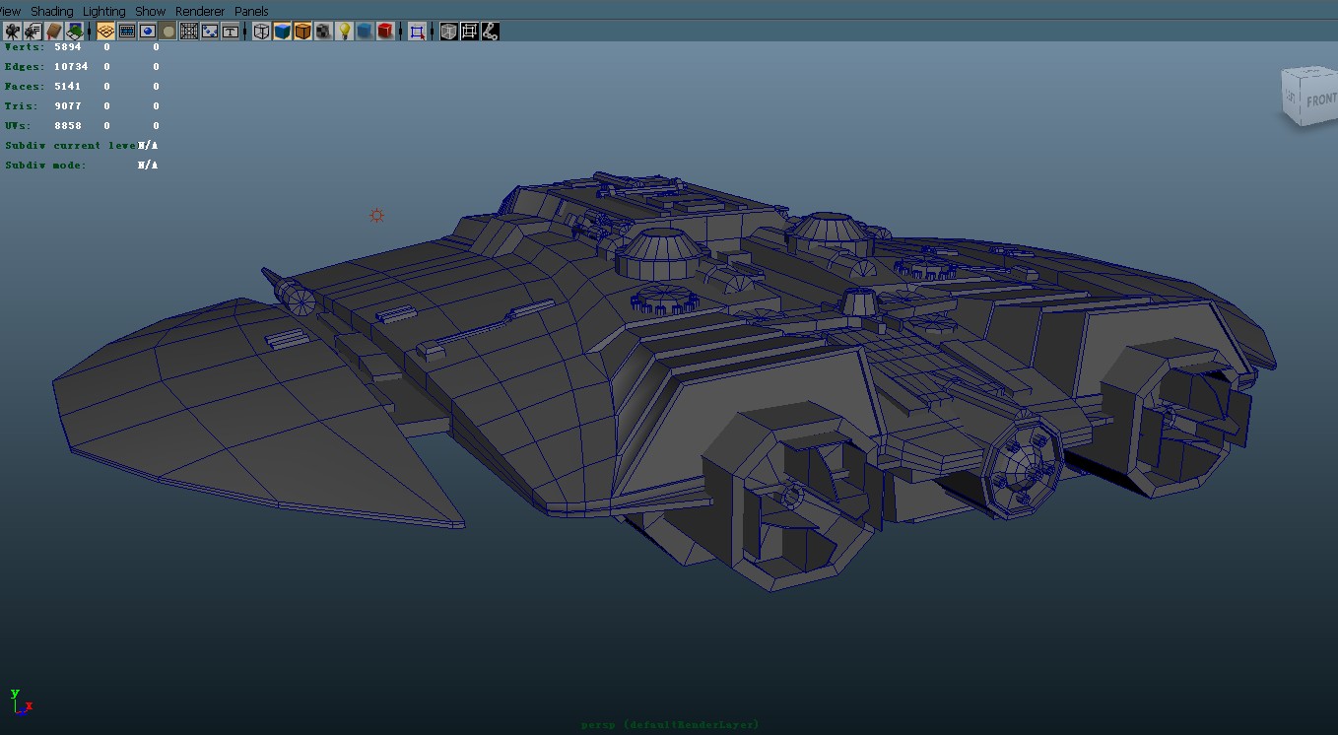The height and width of the screenshot is (735, 1338).
Task: Open the Camera Attributes icon
Action: 33,32
